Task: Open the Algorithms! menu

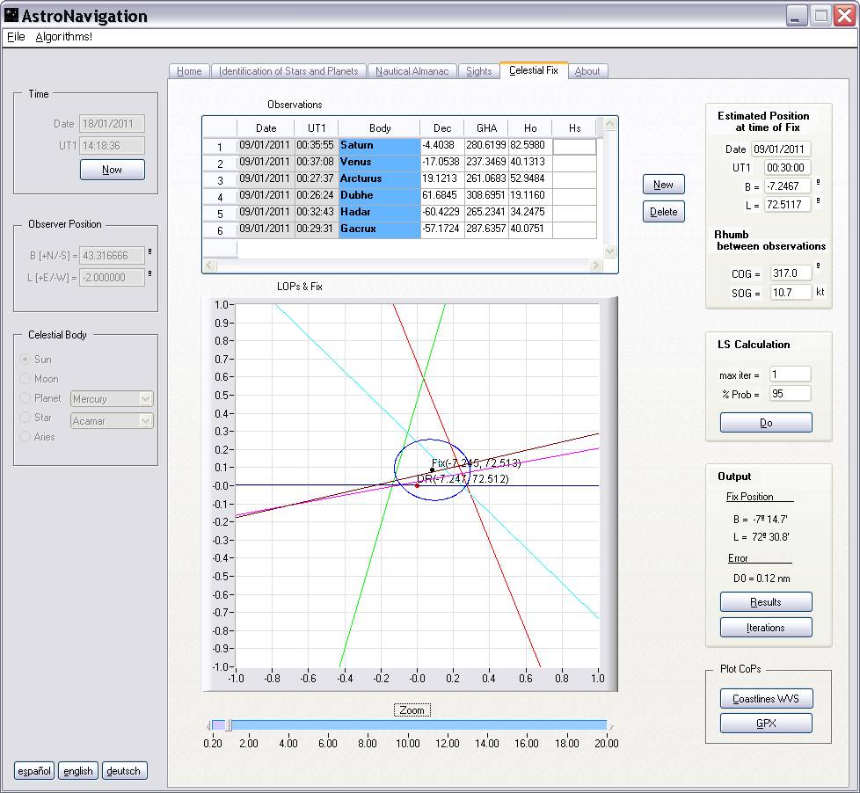Action: [x=63, y=37]
